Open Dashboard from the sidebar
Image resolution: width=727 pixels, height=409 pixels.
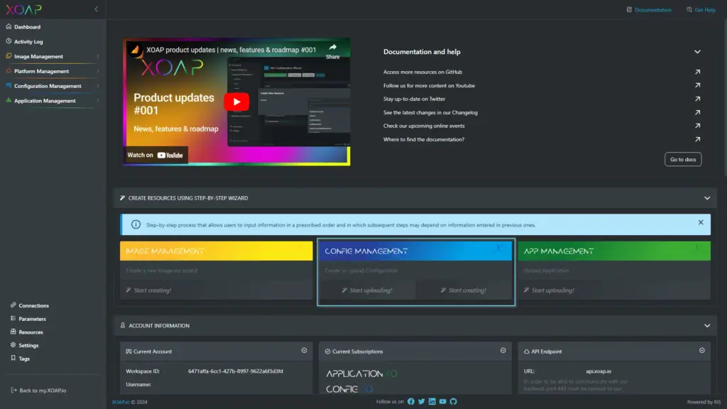(27, 27)
